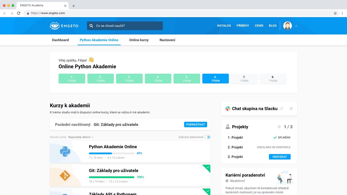Open PŘÍBĚHY in top navigation
Image resolution: width=347 pixels, height=195 pixels.
pyautogui.click(x=243, y=26)
